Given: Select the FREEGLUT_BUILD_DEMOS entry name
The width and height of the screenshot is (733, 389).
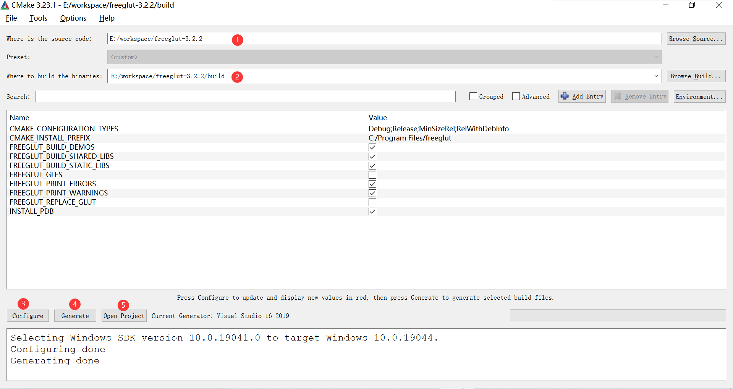Looking at the screenshot, I should coord(52,147).
